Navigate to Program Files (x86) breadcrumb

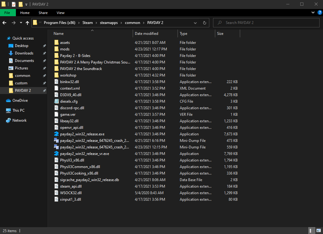tap(59, 23)
